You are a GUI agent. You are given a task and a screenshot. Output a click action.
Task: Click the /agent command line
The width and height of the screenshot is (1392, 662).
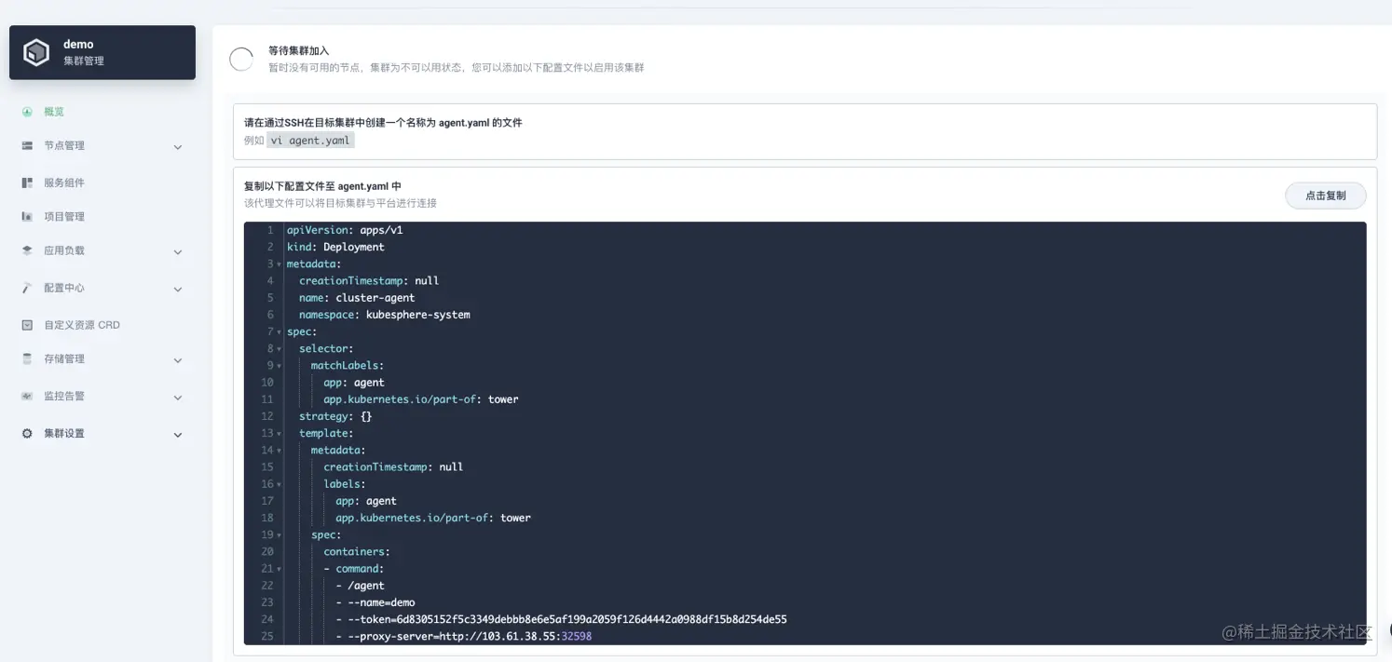tap(360, 586)
